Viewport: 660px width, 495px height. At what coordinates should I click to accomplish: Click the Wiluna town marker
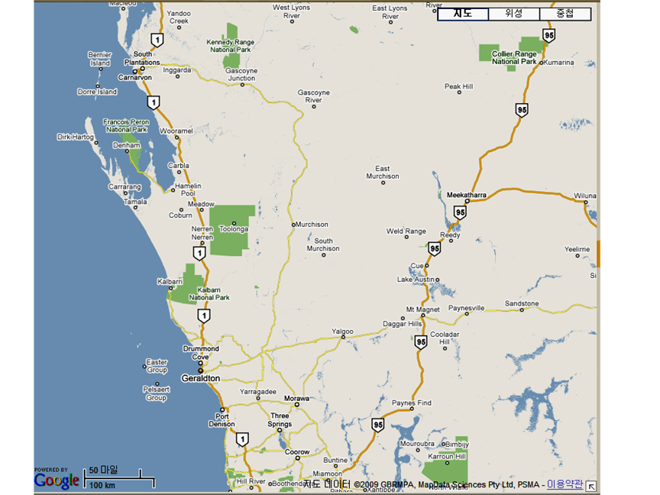point(585,202)
